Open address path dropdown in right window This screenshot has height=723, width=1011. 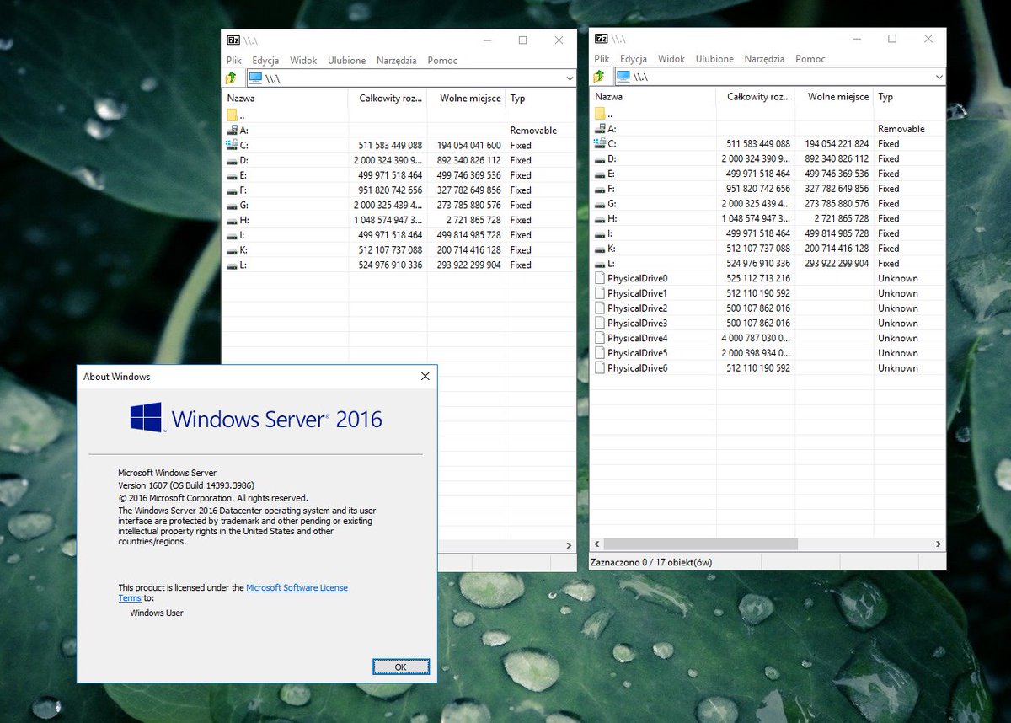(938, 77)
